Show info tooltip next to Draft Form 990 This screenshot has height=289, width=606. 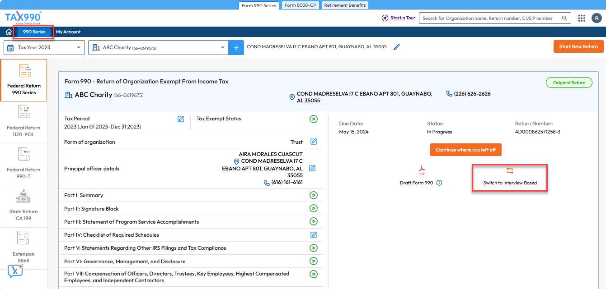pos(439,183)
